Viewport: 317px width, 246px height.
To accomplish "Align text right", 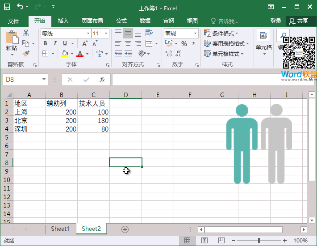I will click(138, 43).
